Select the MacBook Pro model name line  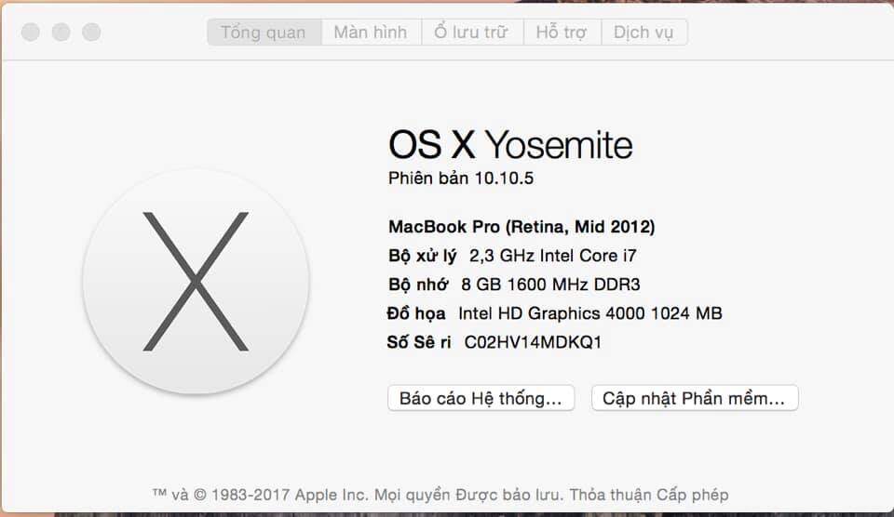click(x=521, y=227)
